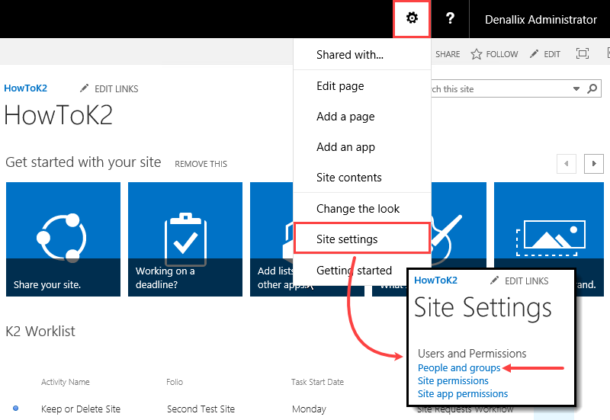The width and height of the screenshot is (610, 420).
Task: Open HowToK2 navigation link
Action: (25, 88)
